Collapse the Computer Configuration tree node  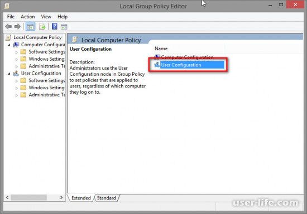click(9, 45)
